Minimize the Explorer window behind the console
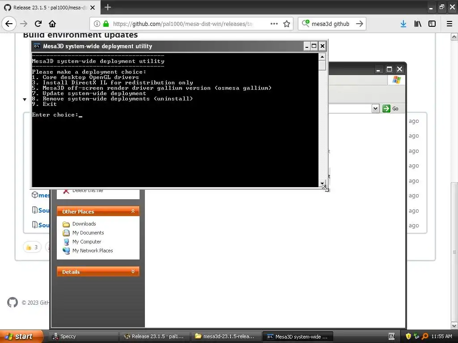 (x=378, y=69)
